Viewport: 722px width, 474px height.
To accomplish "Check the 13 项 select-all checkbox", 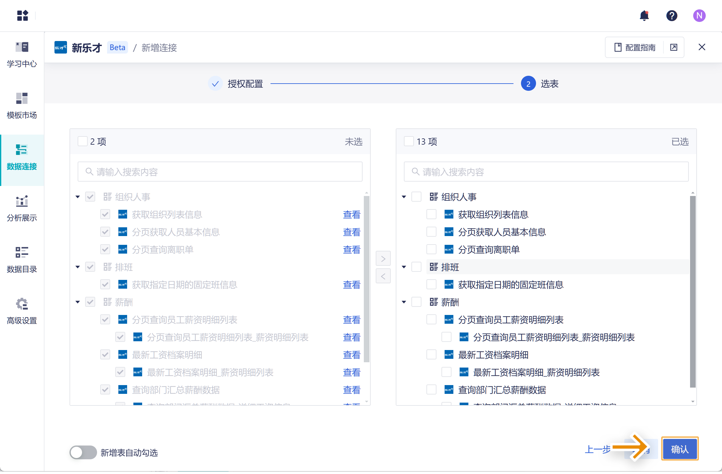I will click(x=409, y=142).
